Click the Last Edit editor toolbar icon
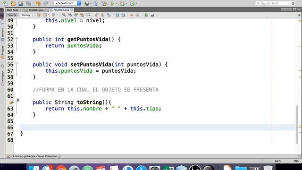 point(39,15)
